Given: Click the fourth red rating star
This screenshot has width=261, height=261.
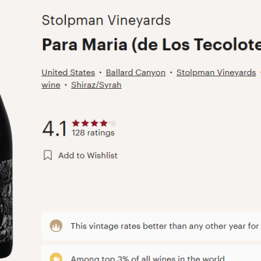Looking at the screenshot, I should pos(104,123).
